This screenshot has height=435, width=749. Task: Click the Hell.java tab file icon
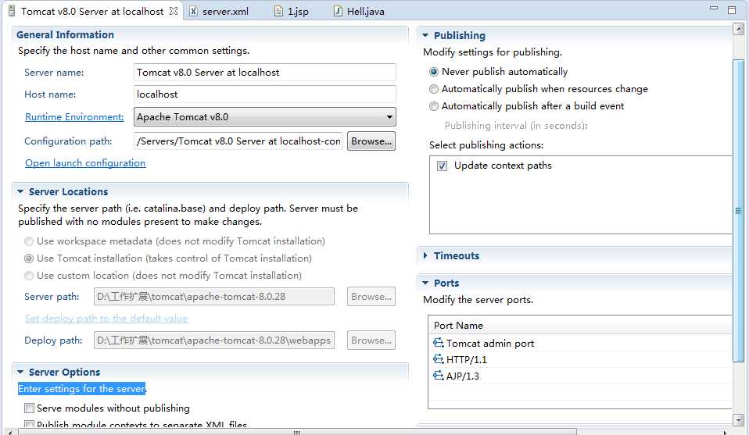[x=338, y=11]
